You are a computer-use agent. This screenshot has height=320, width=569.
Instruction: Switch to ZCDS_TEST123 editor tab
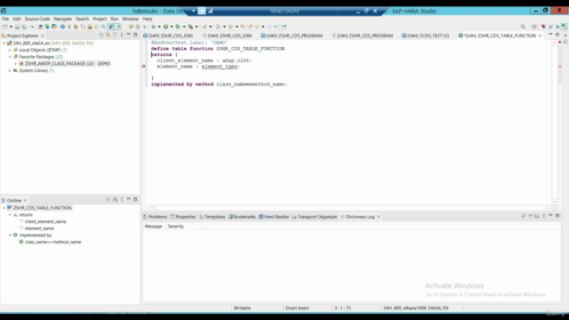click(x=426, y=36)
